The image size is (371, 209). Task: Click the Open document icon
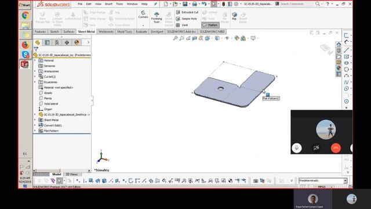175,4
